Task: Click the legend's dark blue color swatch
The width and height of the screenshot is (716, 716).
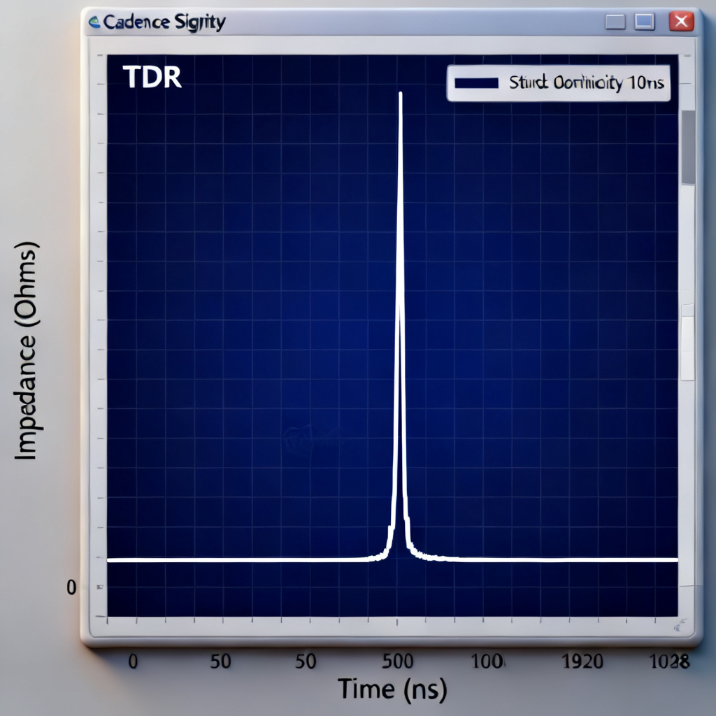Action: 476,83
